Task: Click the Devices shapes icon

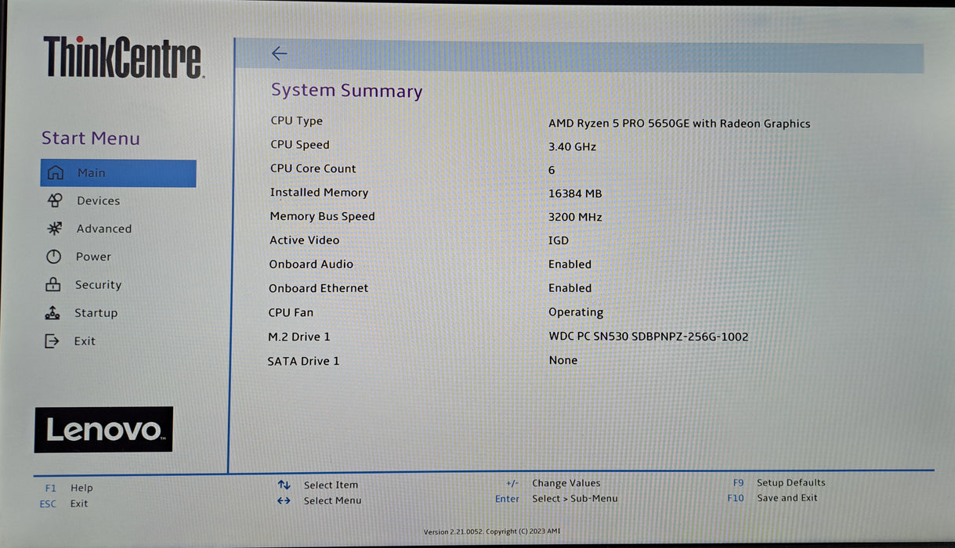Action: (x=55, y=200)
